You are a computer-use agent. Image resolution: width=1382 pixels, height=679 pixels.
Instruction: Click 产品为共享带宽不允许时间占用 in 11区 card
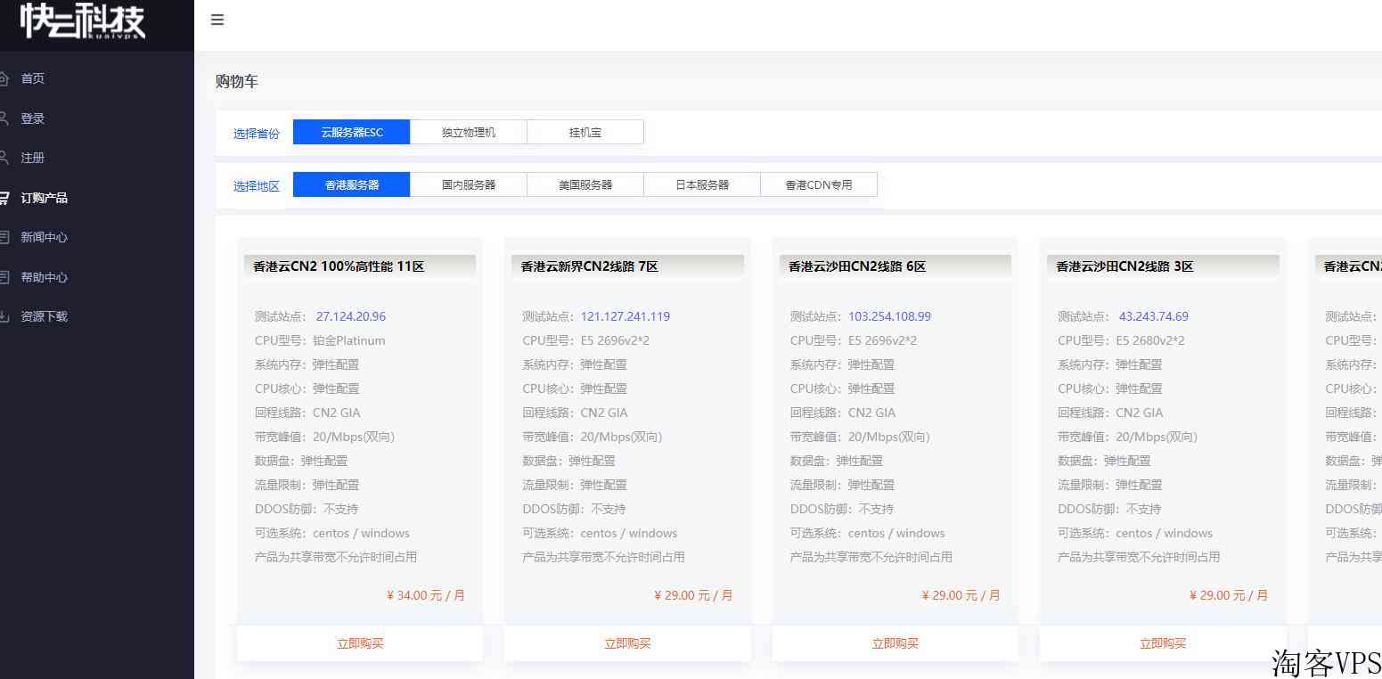click(x=336, y=557)
